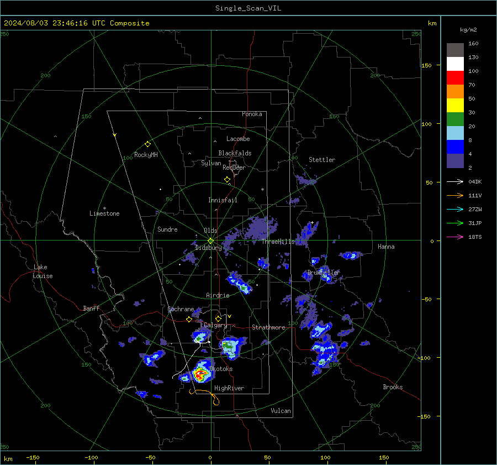Click the Blackfalds town label
This screenshot has height=465, width=497.
point(235,153)
